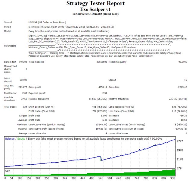Click the 'Modelling quality' label

tap(117, 62)
